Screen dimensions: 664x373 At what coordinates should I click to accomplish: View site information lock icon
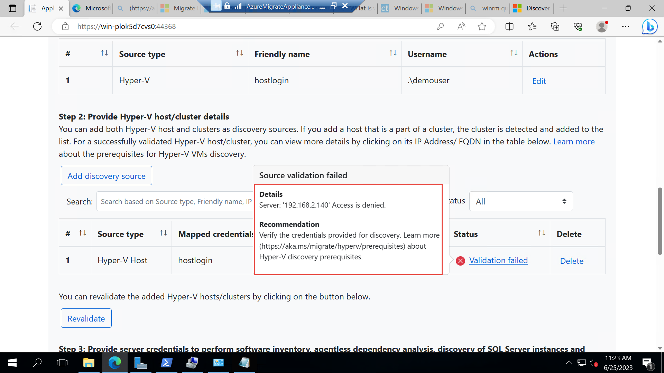click(65, 26)
